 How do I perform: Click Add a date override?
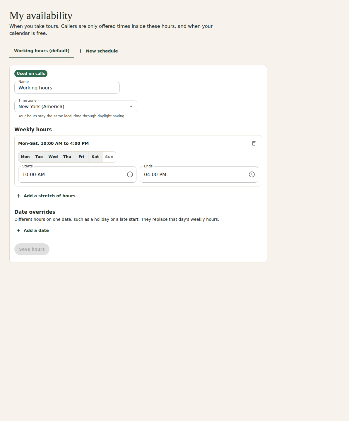[x=32, y=230]
